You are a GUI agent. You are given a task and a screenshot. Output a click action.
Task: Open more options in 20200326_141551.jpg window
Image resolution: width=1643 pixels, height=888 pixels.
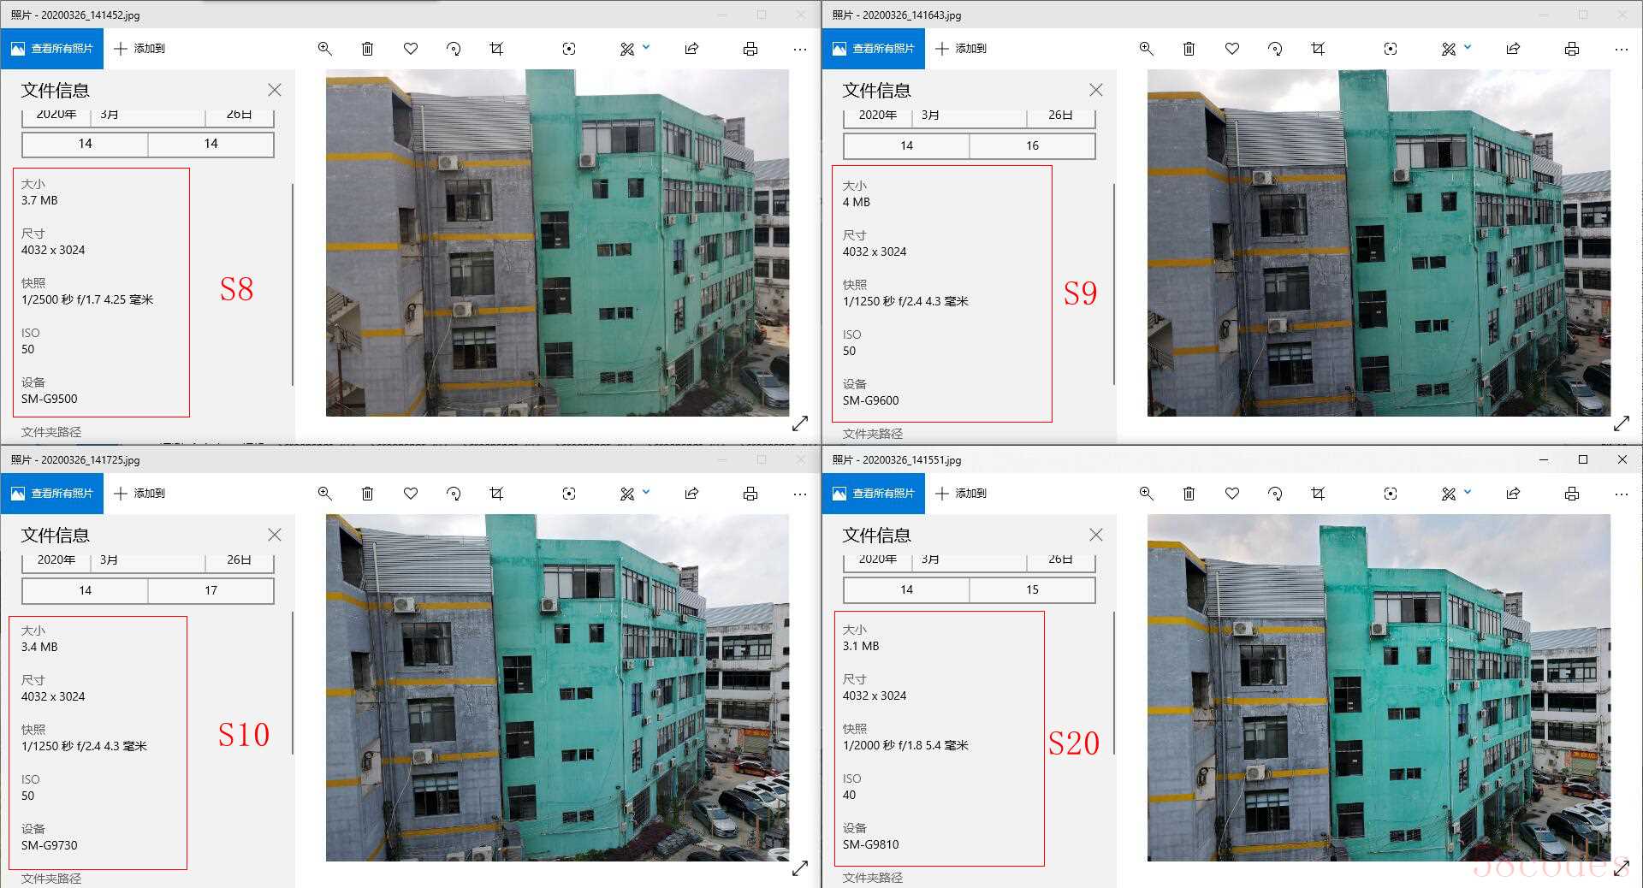tap(1622, 494)
